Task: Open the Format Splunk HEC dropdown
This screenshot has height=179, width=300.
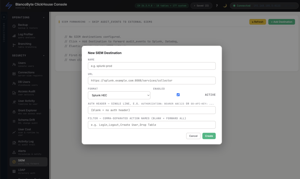Action: [119, 95]
